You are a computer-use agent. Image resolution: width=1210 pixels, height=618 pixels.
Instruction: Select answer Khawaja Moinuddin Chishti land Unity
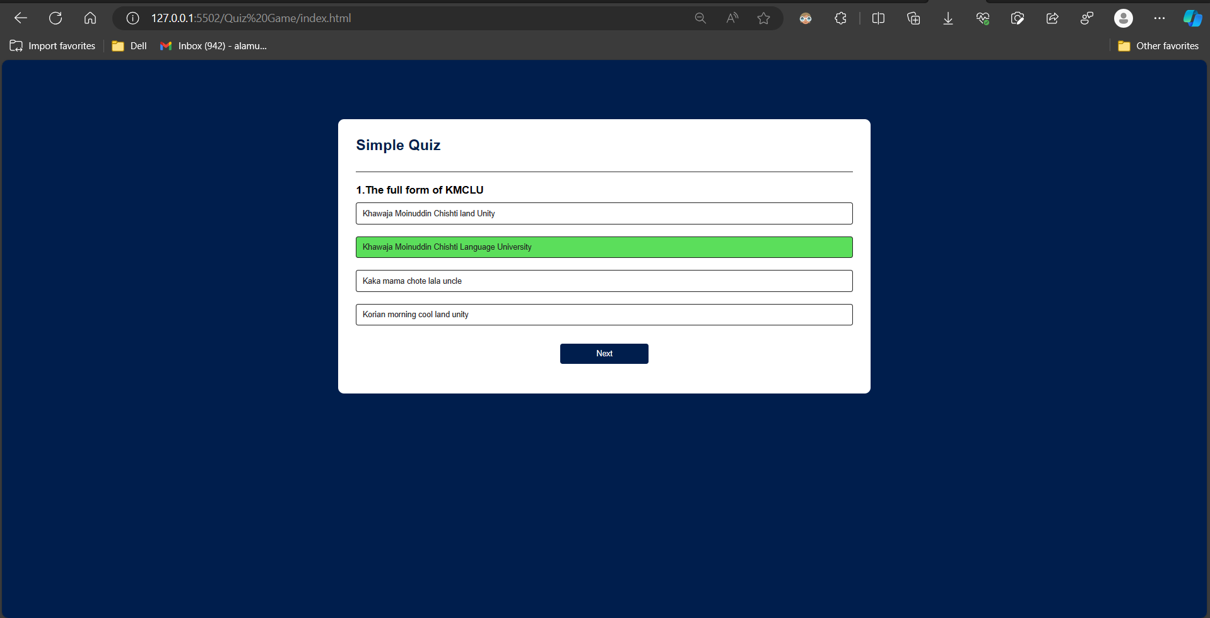pyautogui.click(x=604, y=214)
